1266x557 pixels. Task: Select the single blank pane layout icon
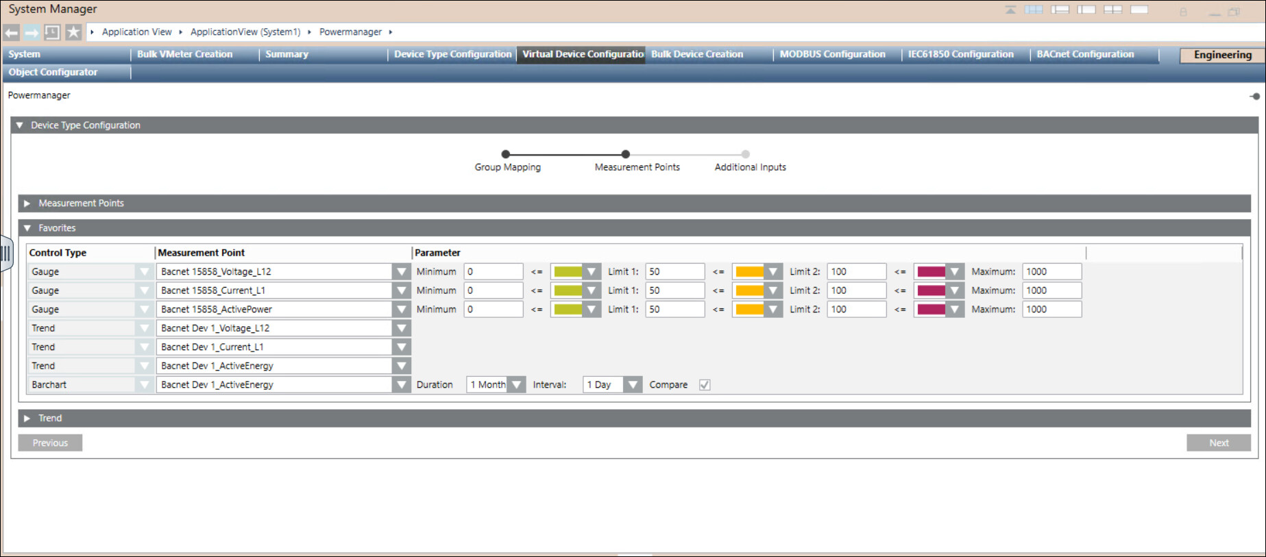coord(1139,10)
